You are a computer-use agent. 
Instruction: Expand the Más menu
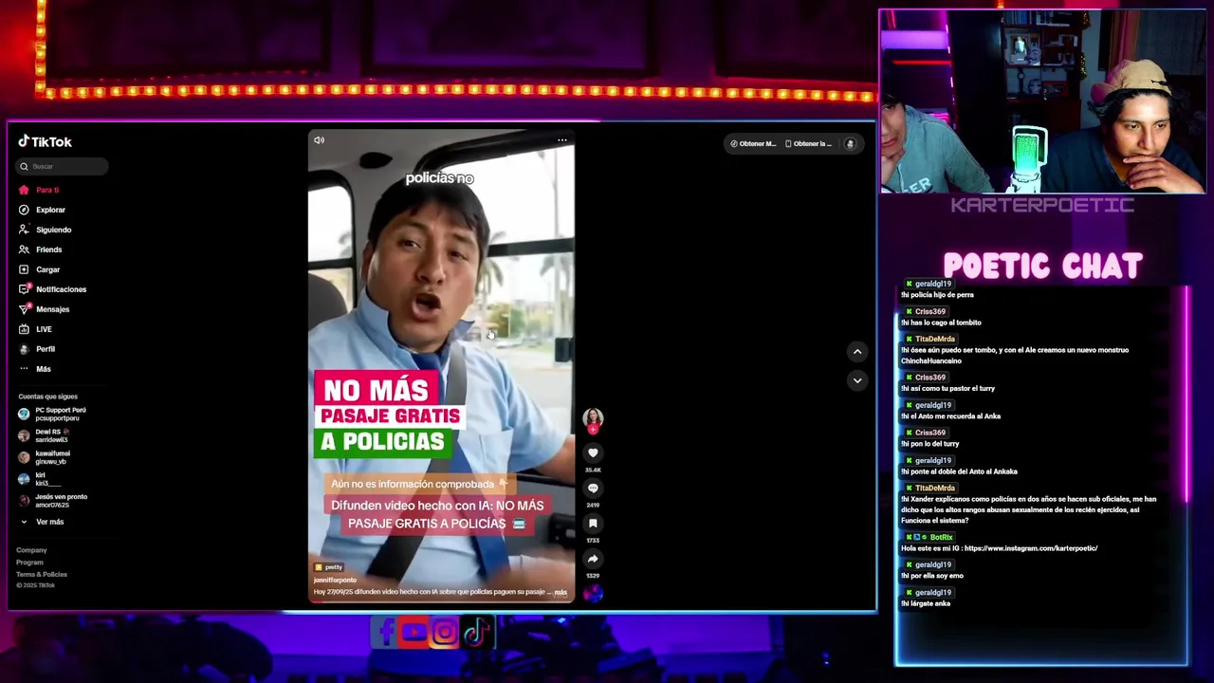pyautogui.click(x=43, y=369)
